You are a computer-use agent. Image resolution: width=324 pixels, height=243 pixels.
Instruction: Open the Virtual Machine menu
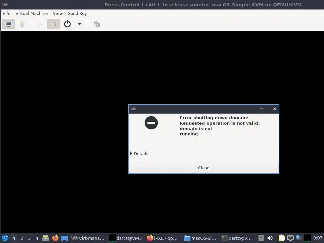31,13
